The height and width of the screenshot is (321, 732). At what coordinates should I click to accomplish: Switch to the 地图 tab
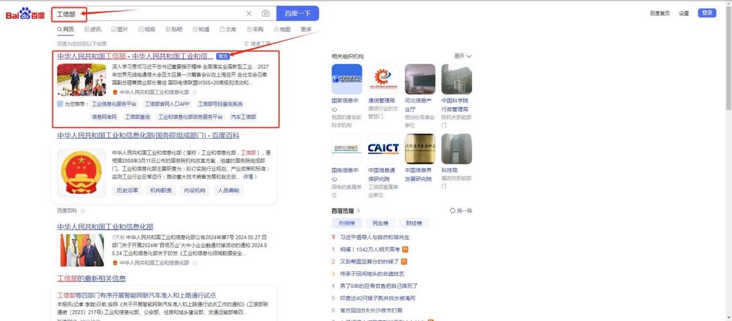click(282, 30)
